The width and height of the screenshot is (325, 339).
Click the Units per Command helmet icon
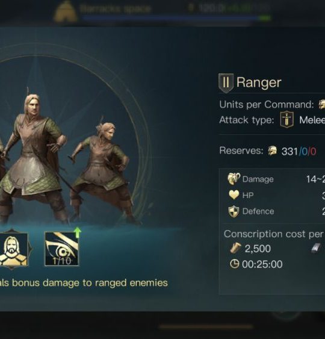(322, 105)
